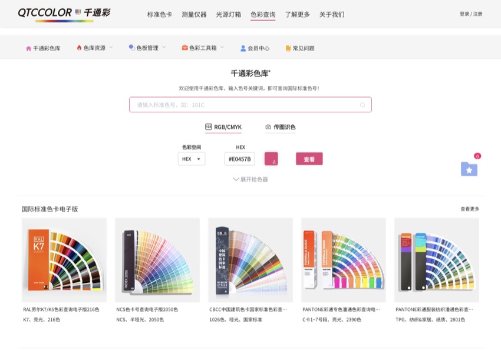501x351 pixels.
Task: Expand the 色板管理 dropdown arrow
Action: 164,47
